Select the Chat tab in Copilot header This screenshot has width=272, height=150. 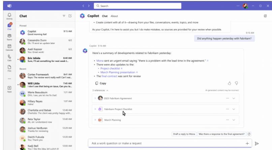[105, 16]
